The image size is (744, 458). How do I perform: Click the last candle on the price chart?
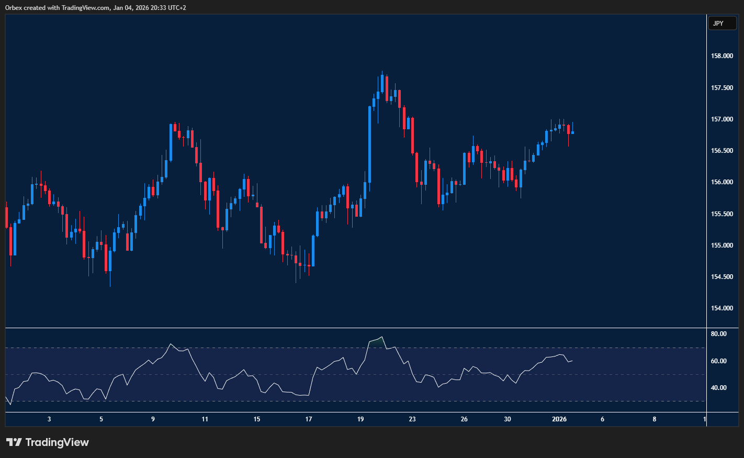pyautogui.click(x=572, y=132)
